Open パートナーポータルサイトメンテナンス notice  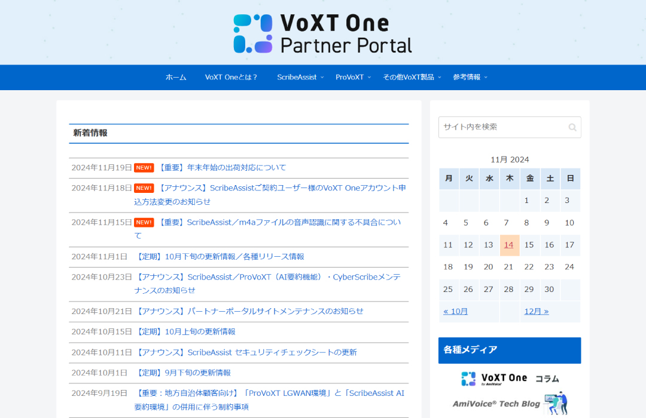click(x=249, y=312)
